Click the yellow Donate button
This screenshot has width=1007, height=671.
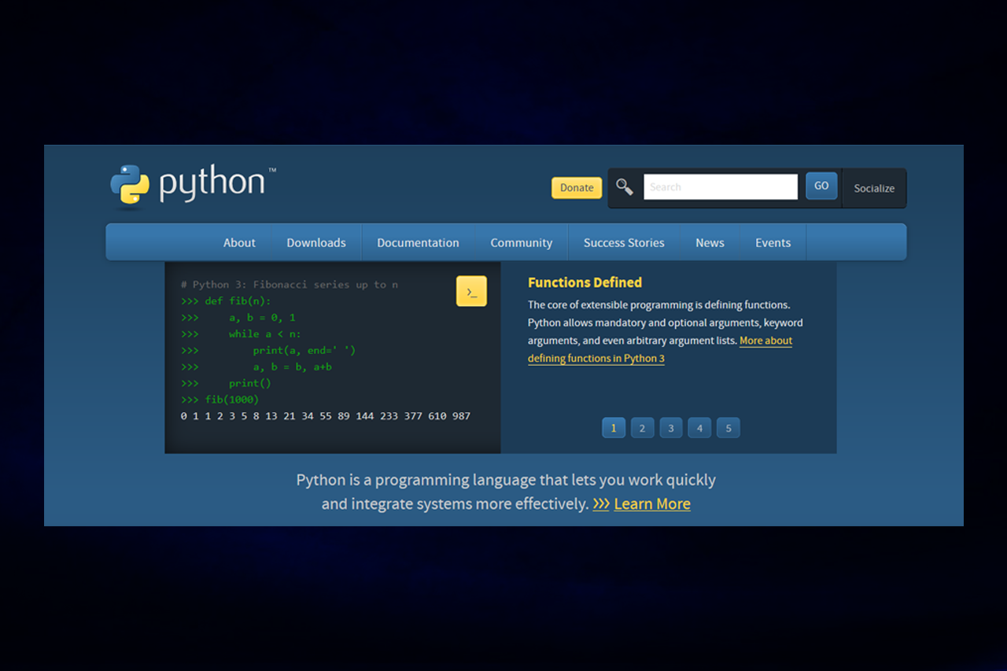coord(577,188)
